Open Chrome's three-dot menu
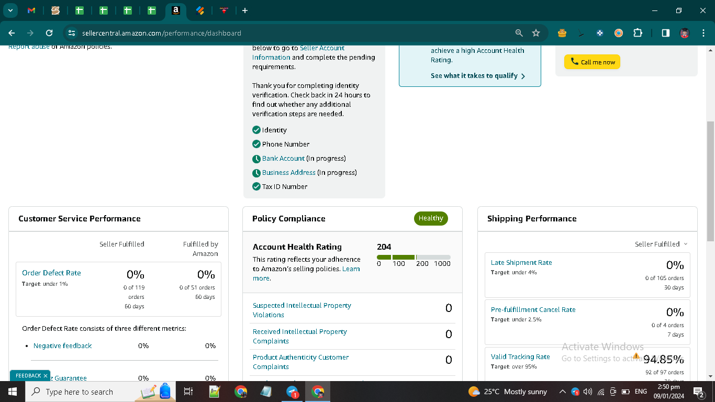 (703, 33)
